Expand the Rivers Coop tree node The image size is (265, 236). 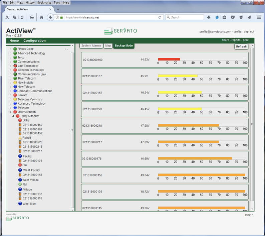10,49
